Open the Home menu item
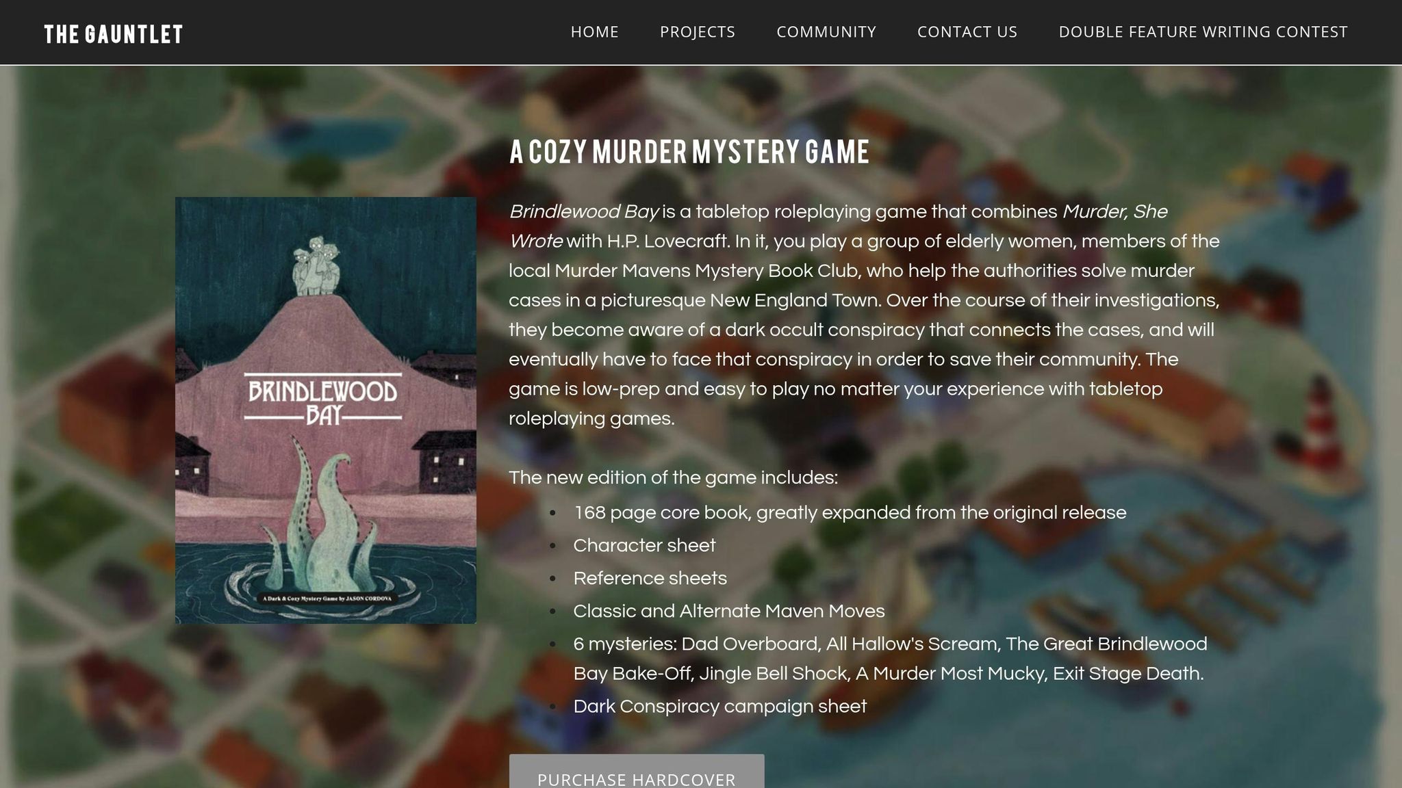 [x=594, y=32]
